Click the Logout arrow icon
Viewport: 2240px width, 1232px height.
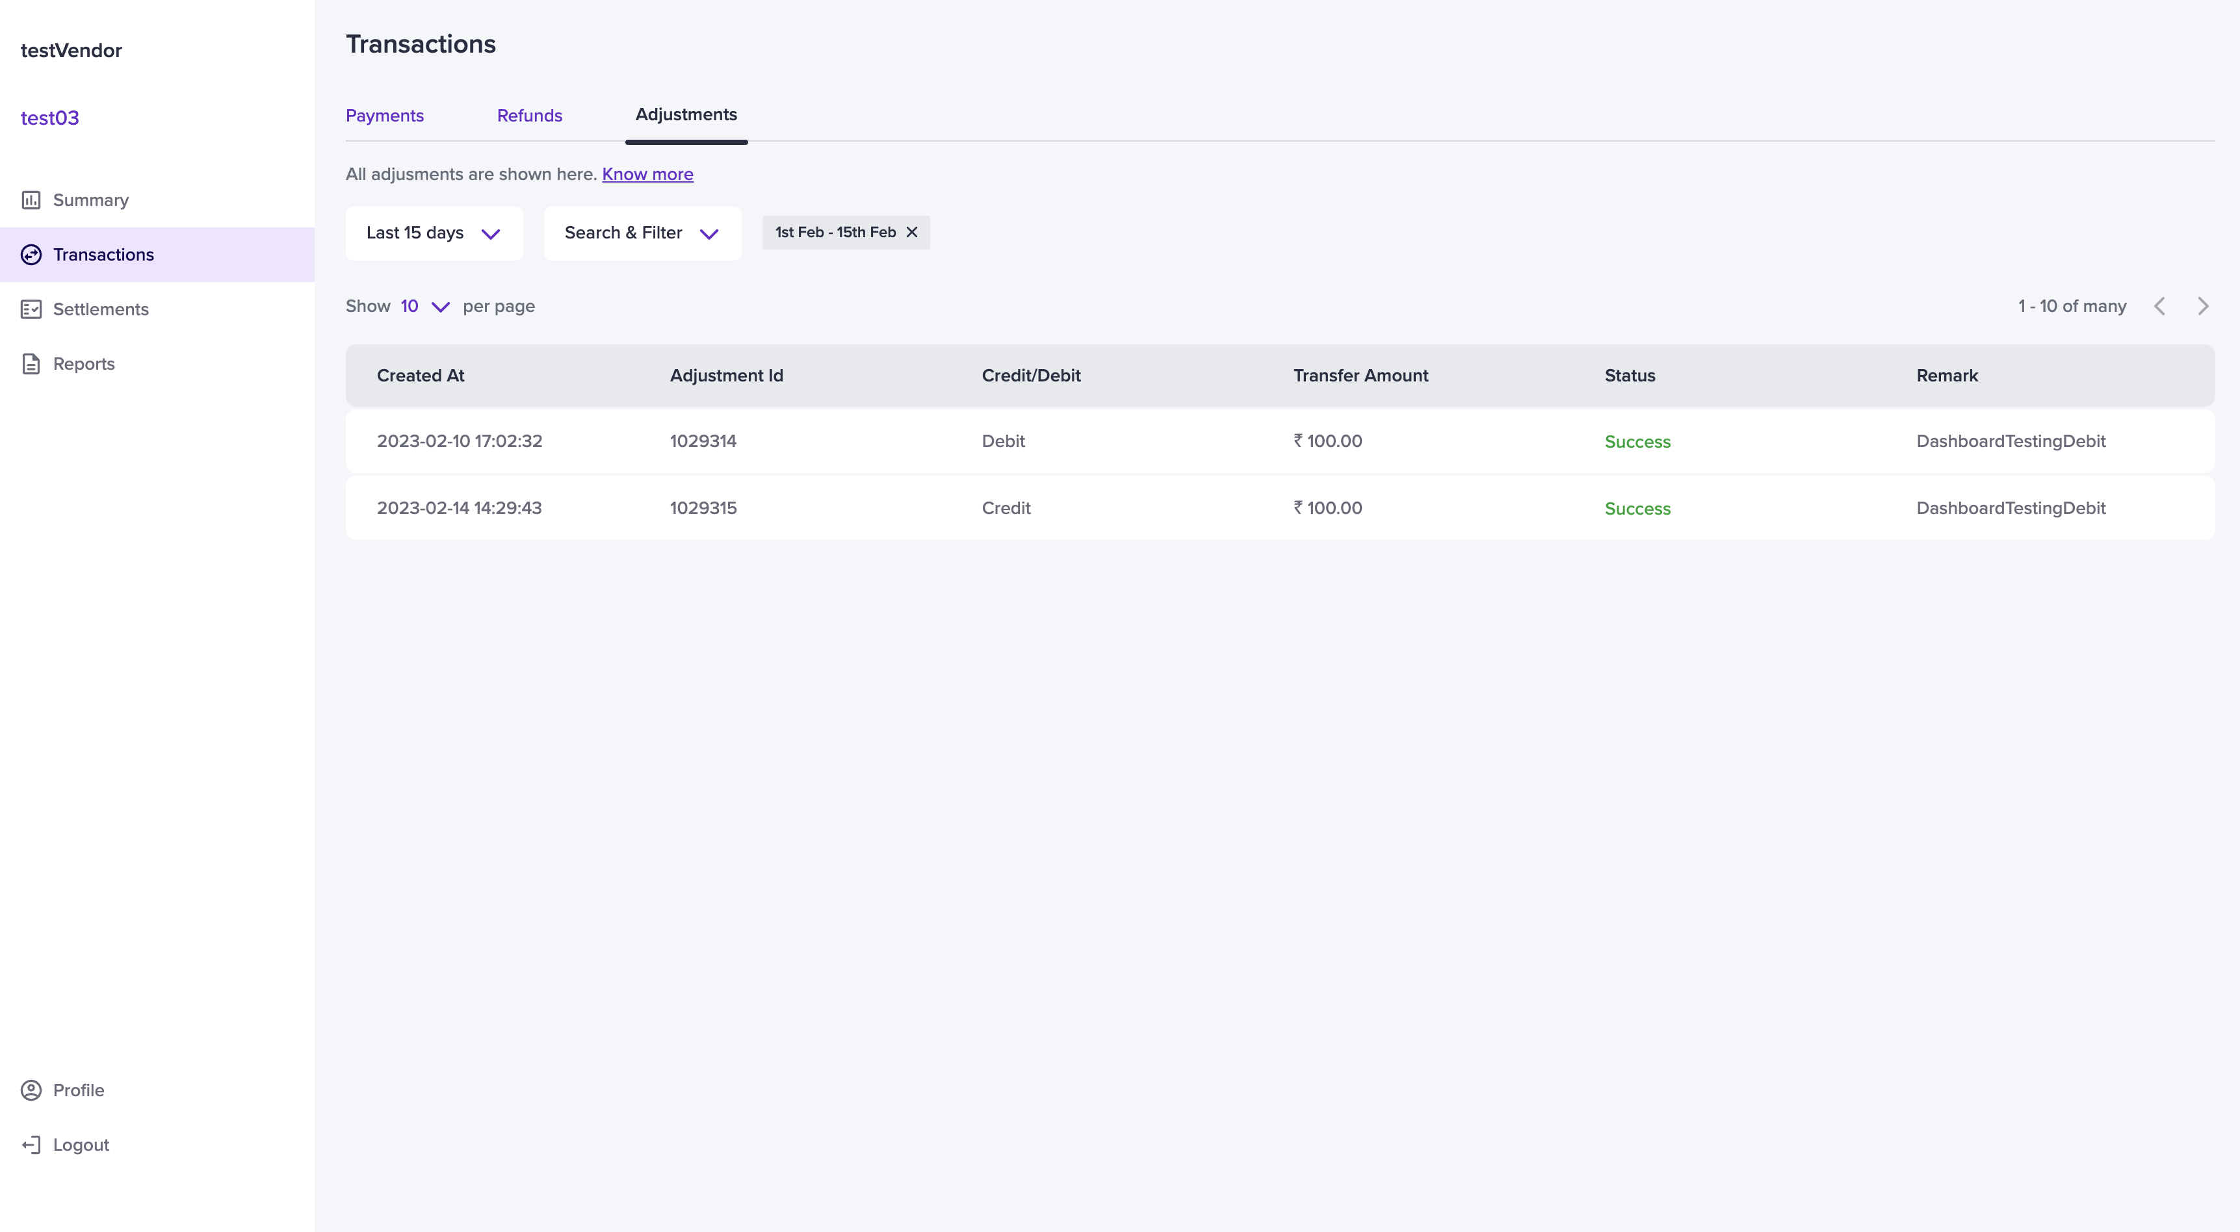31,1145
